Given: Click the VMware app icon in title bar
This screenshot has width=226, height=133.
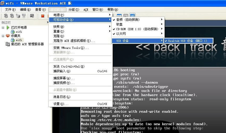Looking at the screenshot, I should 2,3.
